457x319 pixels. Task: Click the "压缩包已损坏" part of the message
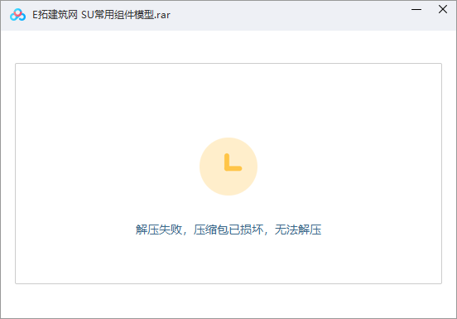tap(228, 230)
